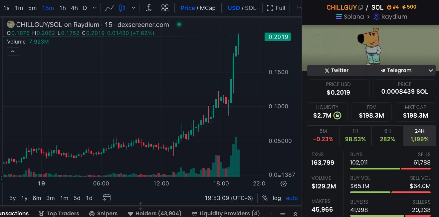This screenshot has height=217, width=439.
Task: Switch chart to MCap mode
Action: pyautogui.click(x=208, y=8)
